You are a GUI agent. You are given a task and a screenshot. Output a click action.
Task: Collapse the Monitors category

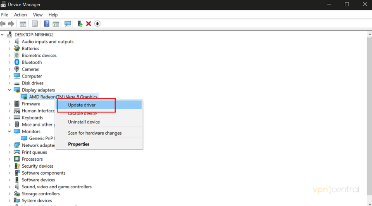pyautogui.click(x=10, y=131)
